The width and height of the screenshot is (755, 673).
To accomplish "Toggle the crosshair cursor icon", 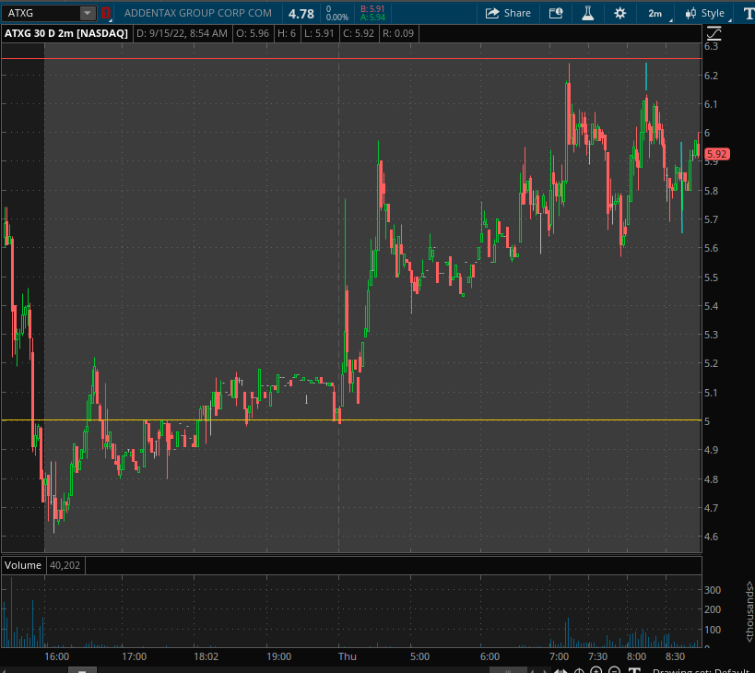I will (580, 671).
